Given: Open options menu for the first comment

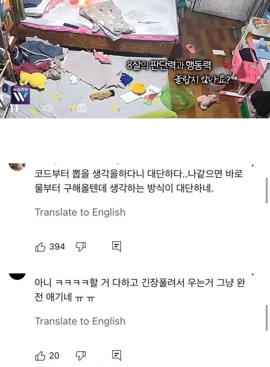Looking at the screenshot, I should point(253,166).
